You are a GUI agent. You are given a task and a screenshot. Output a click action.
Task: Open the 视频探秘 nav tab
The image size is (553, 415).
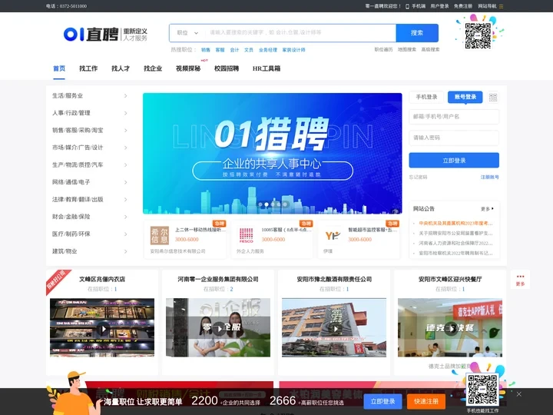188,68
